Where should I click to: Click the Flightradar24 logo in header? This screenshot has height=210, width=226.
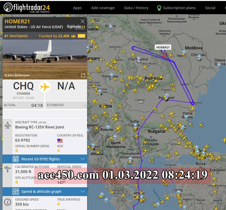point(27,8)
